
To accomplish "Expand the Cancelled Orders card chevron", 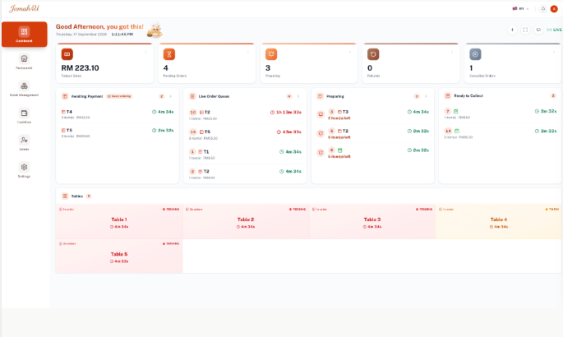I will [554, 53].
